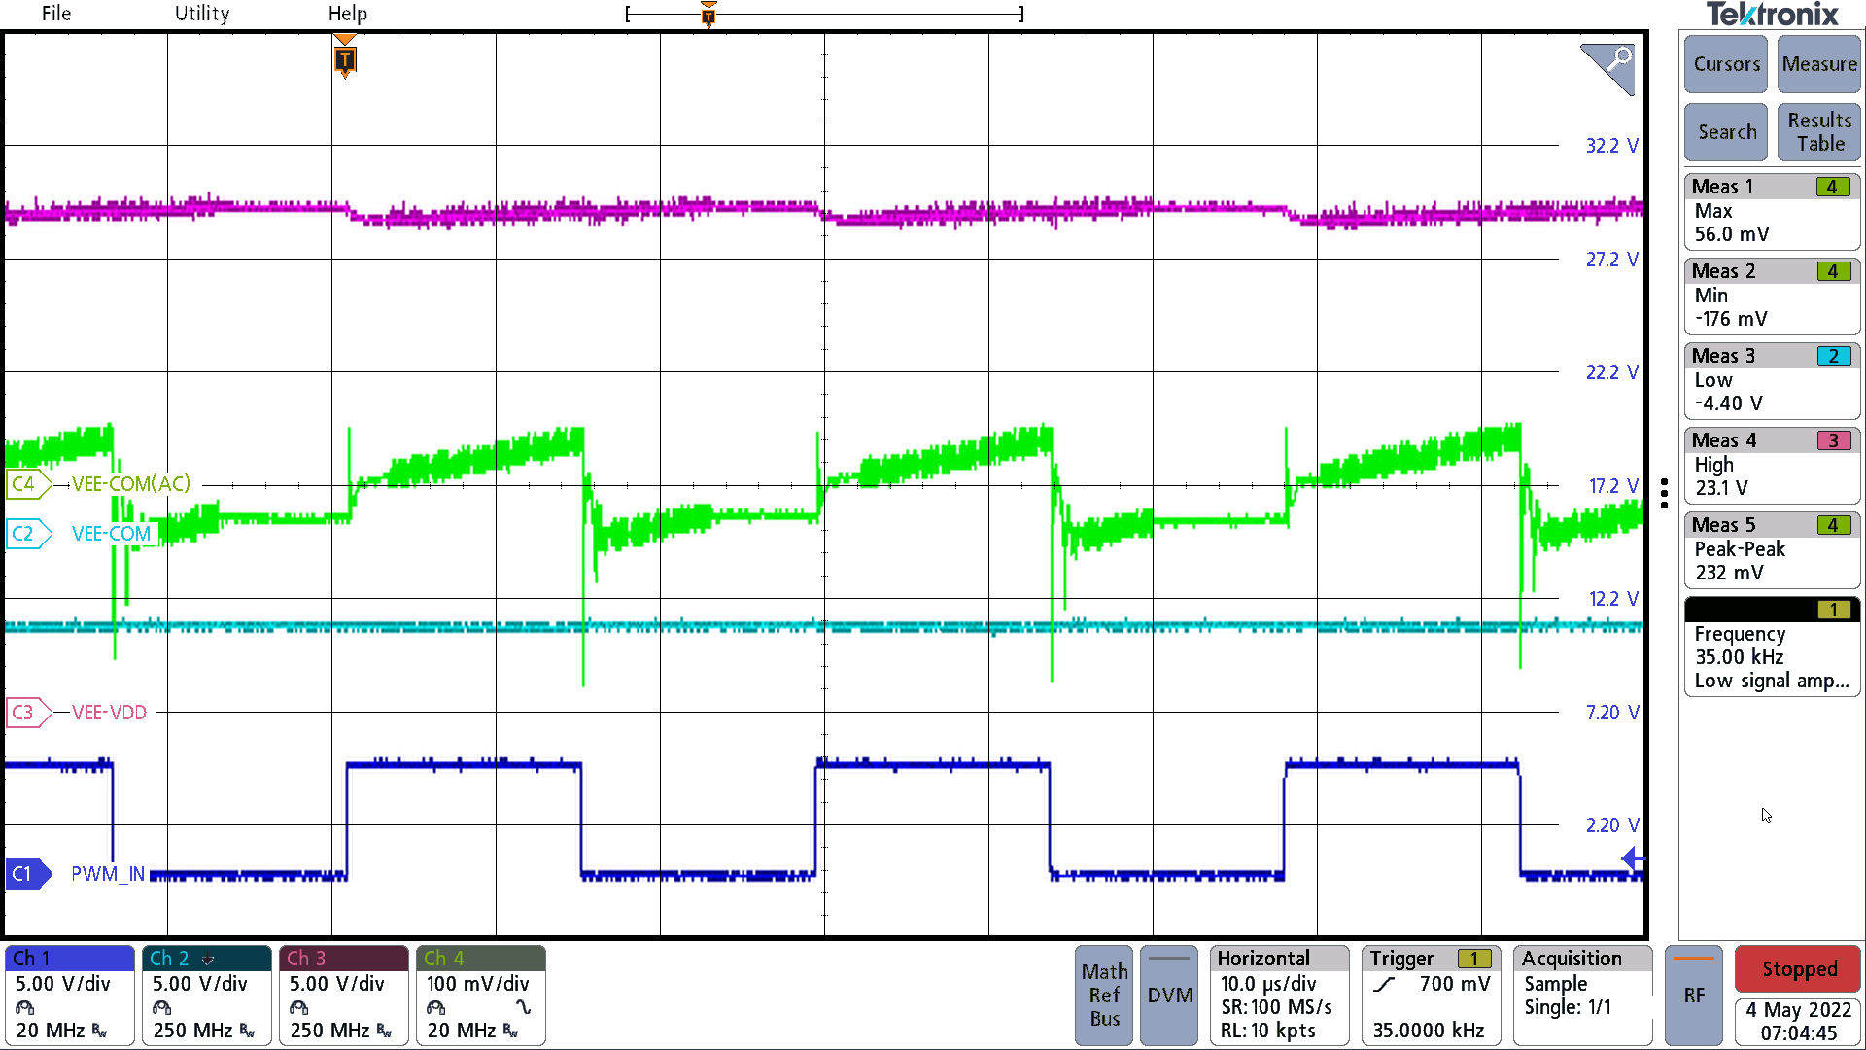Open the RF menu
Screen dimensions: 1866x1050
click(x=1694, y=995)
